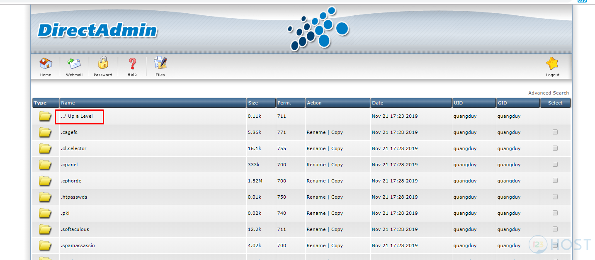This screenshot has height=260, width=595.
Task: Click the folder icon for .cl.selector
Action: 45,149
